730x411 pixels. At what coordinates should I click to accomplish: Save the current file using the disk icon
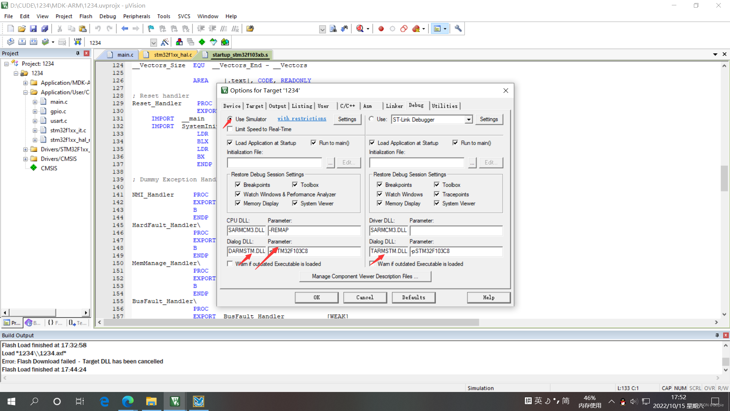[33, 29]
